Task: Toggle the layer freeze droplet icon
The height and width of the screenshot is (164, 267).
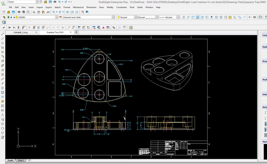Action: point(11,17)
